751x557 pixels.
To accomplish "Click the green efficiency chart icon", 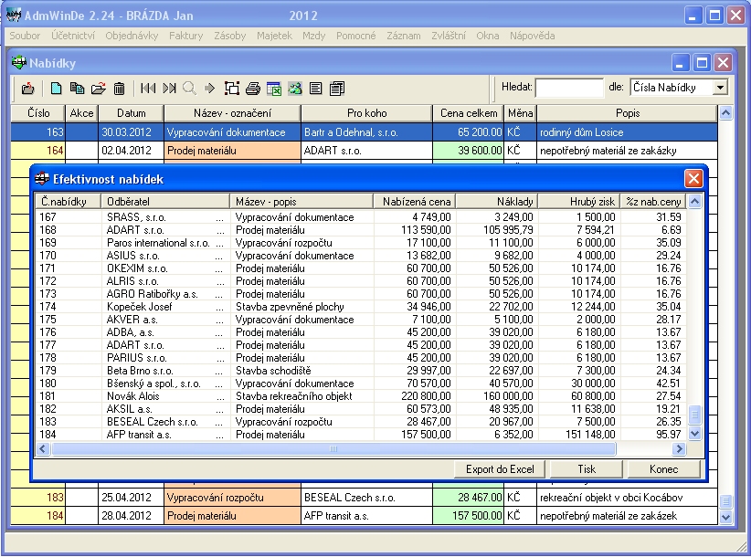I will coord(295,89).
